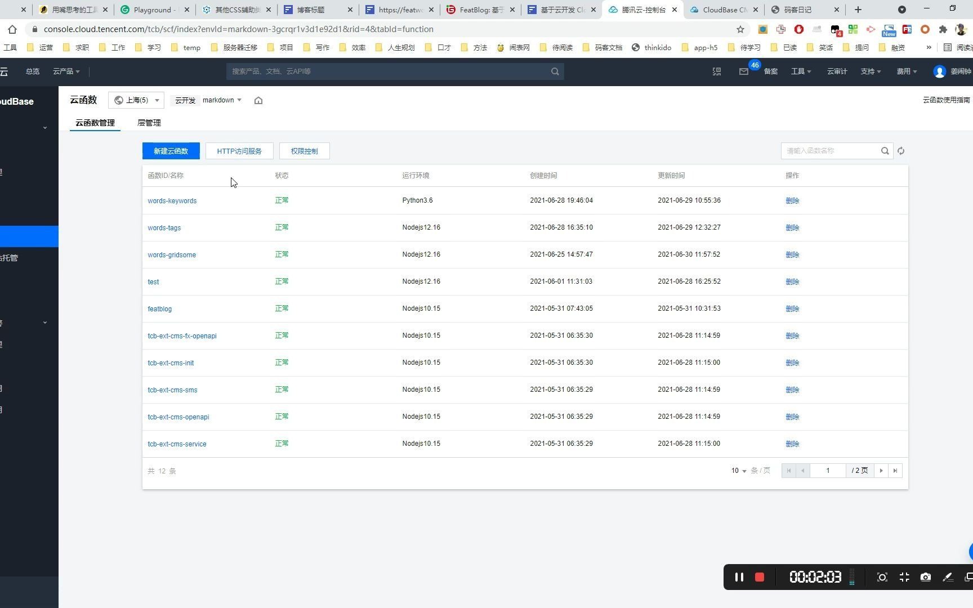Click the orange ring extension icon
973x608 pixels.
pyautogui.click(x=925, y=29)
